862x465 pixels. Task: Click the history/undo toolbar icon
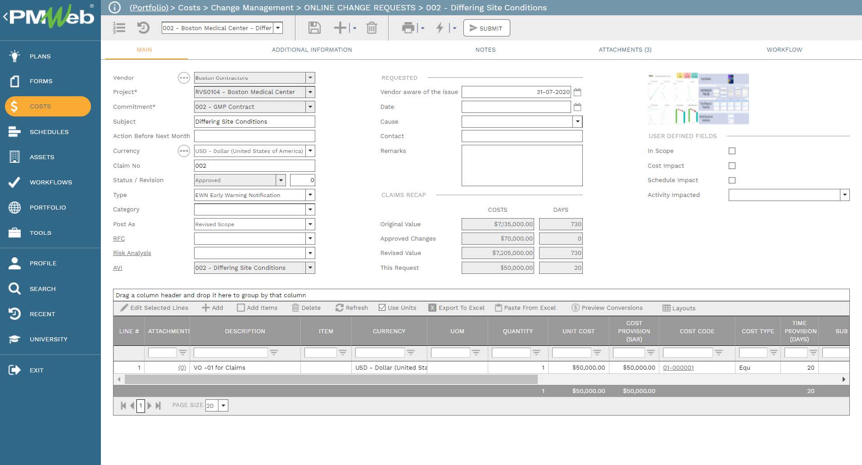[143, 28]
